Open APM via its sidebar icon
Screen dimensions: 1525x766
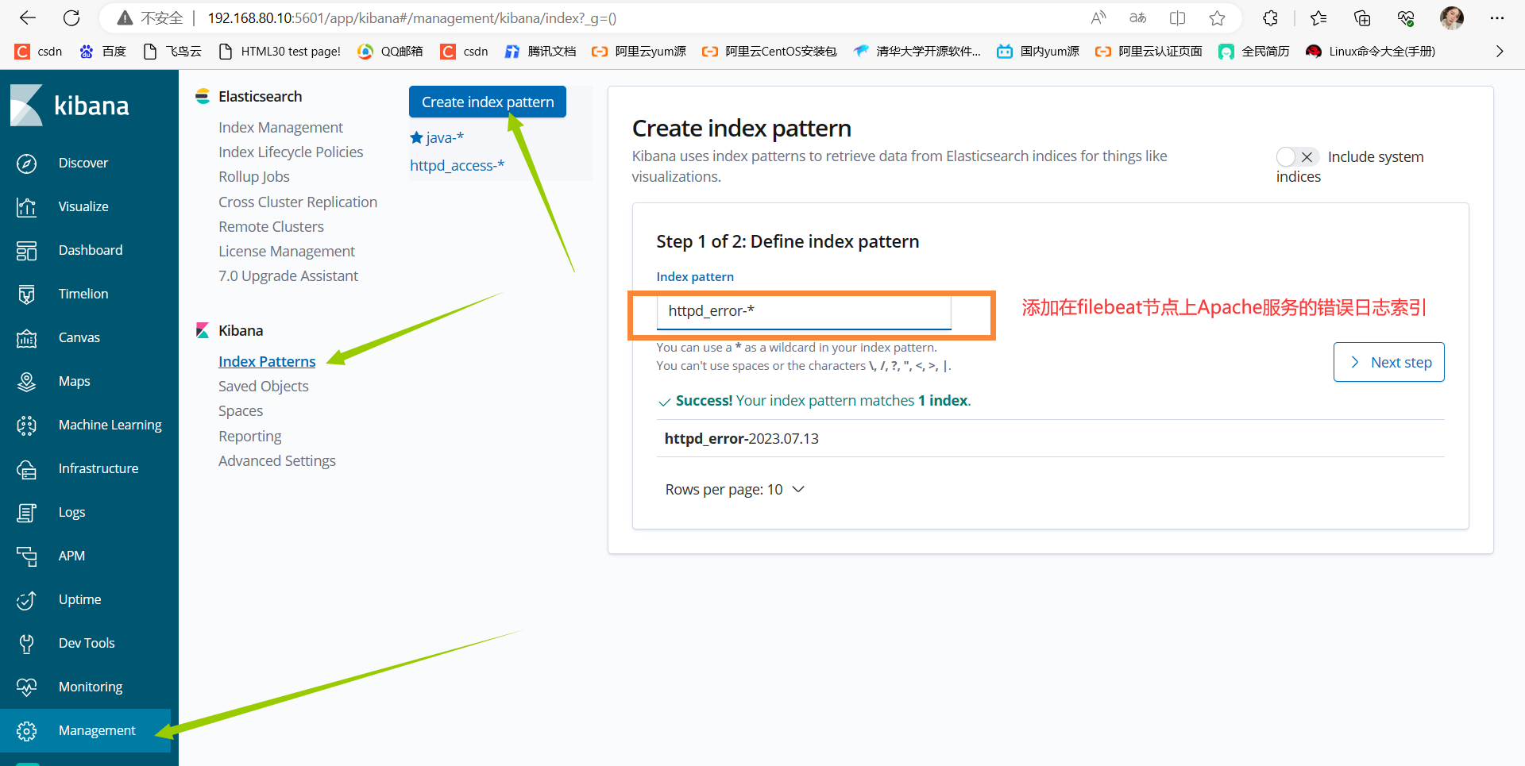click(x=27, y=556)
